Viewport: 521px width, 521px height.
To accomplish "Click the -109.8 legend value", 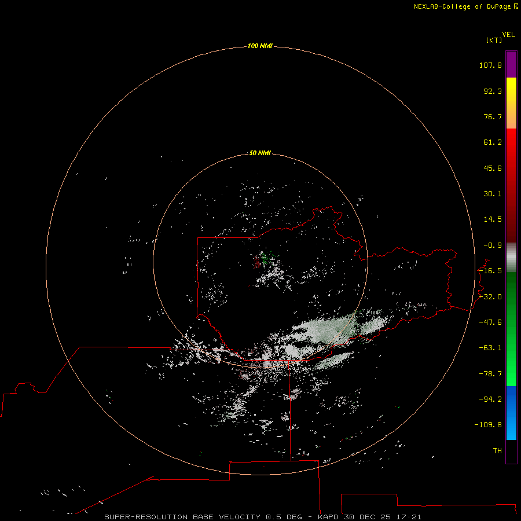I will click(x=488, y=425).
